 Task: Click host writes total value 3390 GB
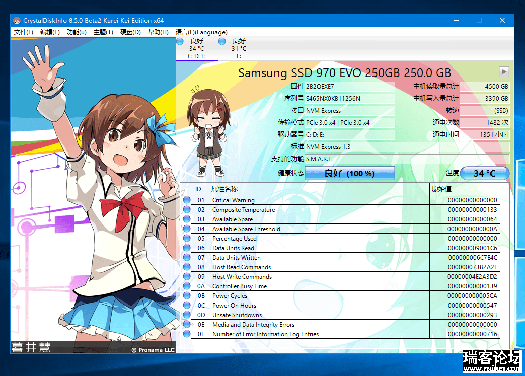point(485,99)
